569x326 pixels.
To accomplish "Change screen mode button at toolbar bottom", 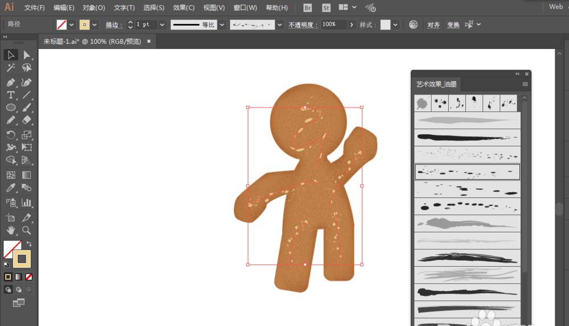I will tap(19, 303).
